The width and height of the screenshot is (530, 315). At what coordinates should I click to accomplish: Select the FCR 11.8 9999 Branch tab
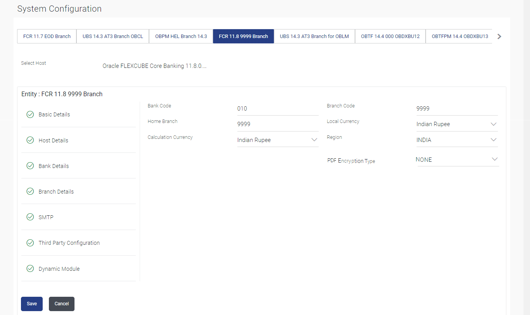coord(243,36)
